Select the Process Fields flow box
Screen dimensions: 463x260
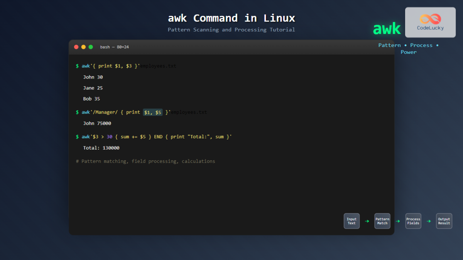[413, 221]
